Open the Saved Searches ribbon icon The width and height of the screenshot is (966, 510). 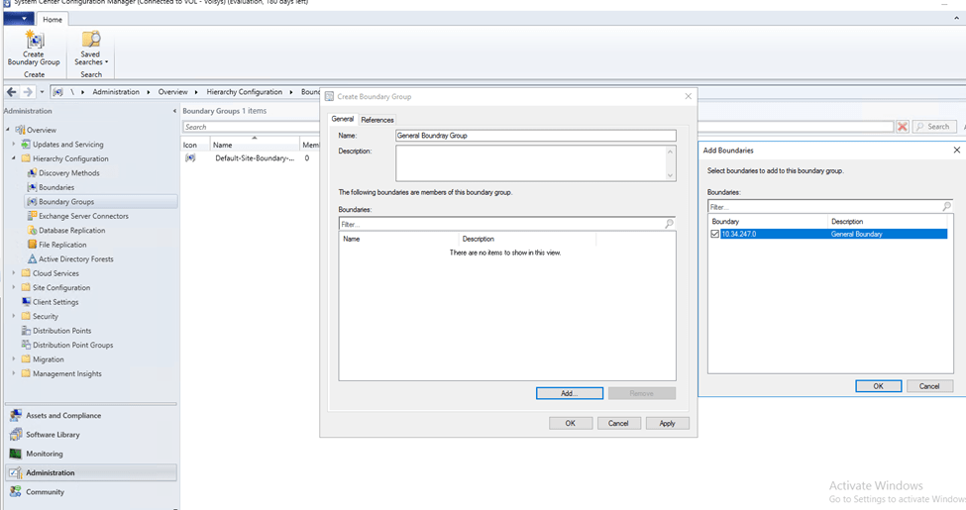pos(90,42)
